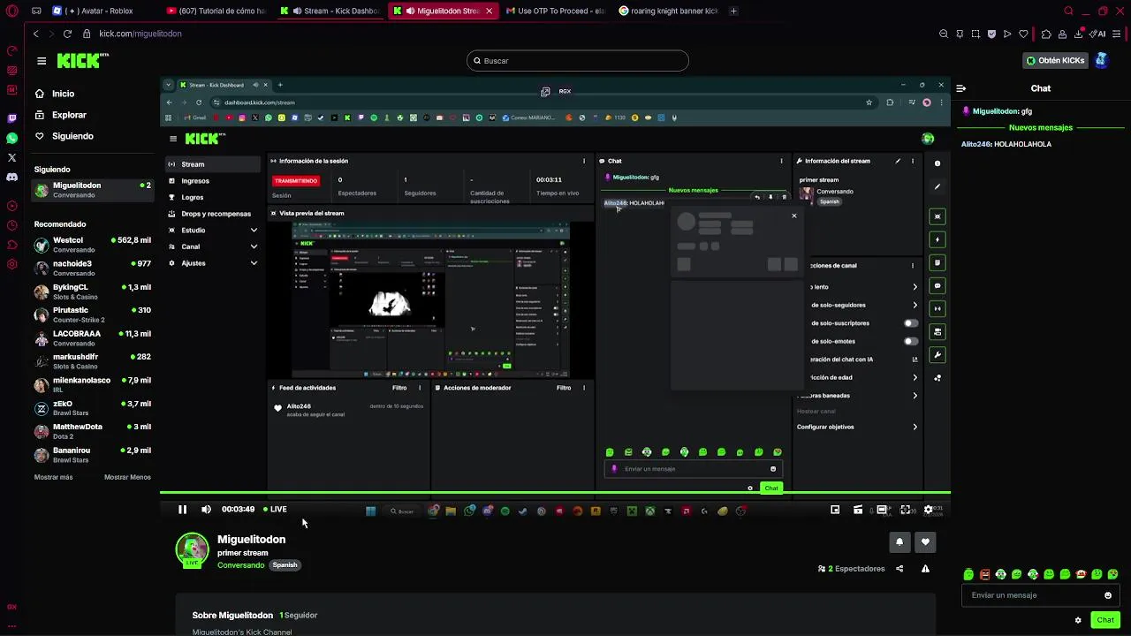Image resolution: width=1131 pixels, height=636 pixels.
Task: Open the user profile avatar menu
Action: coord(1101,60)
